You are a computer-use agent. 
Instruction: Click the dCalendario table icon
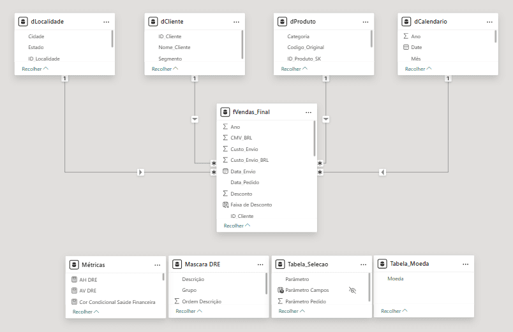(406, 22)
